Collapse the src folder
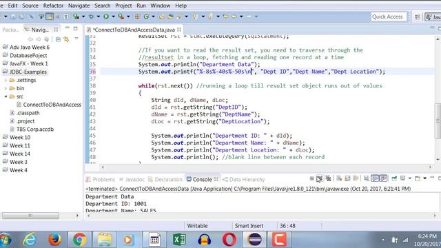Screen dimensions: 441x248 (6, 96)
